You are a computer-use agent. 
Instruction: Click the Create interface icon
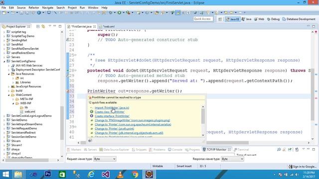pyautogui.click(x=92, y=116)
